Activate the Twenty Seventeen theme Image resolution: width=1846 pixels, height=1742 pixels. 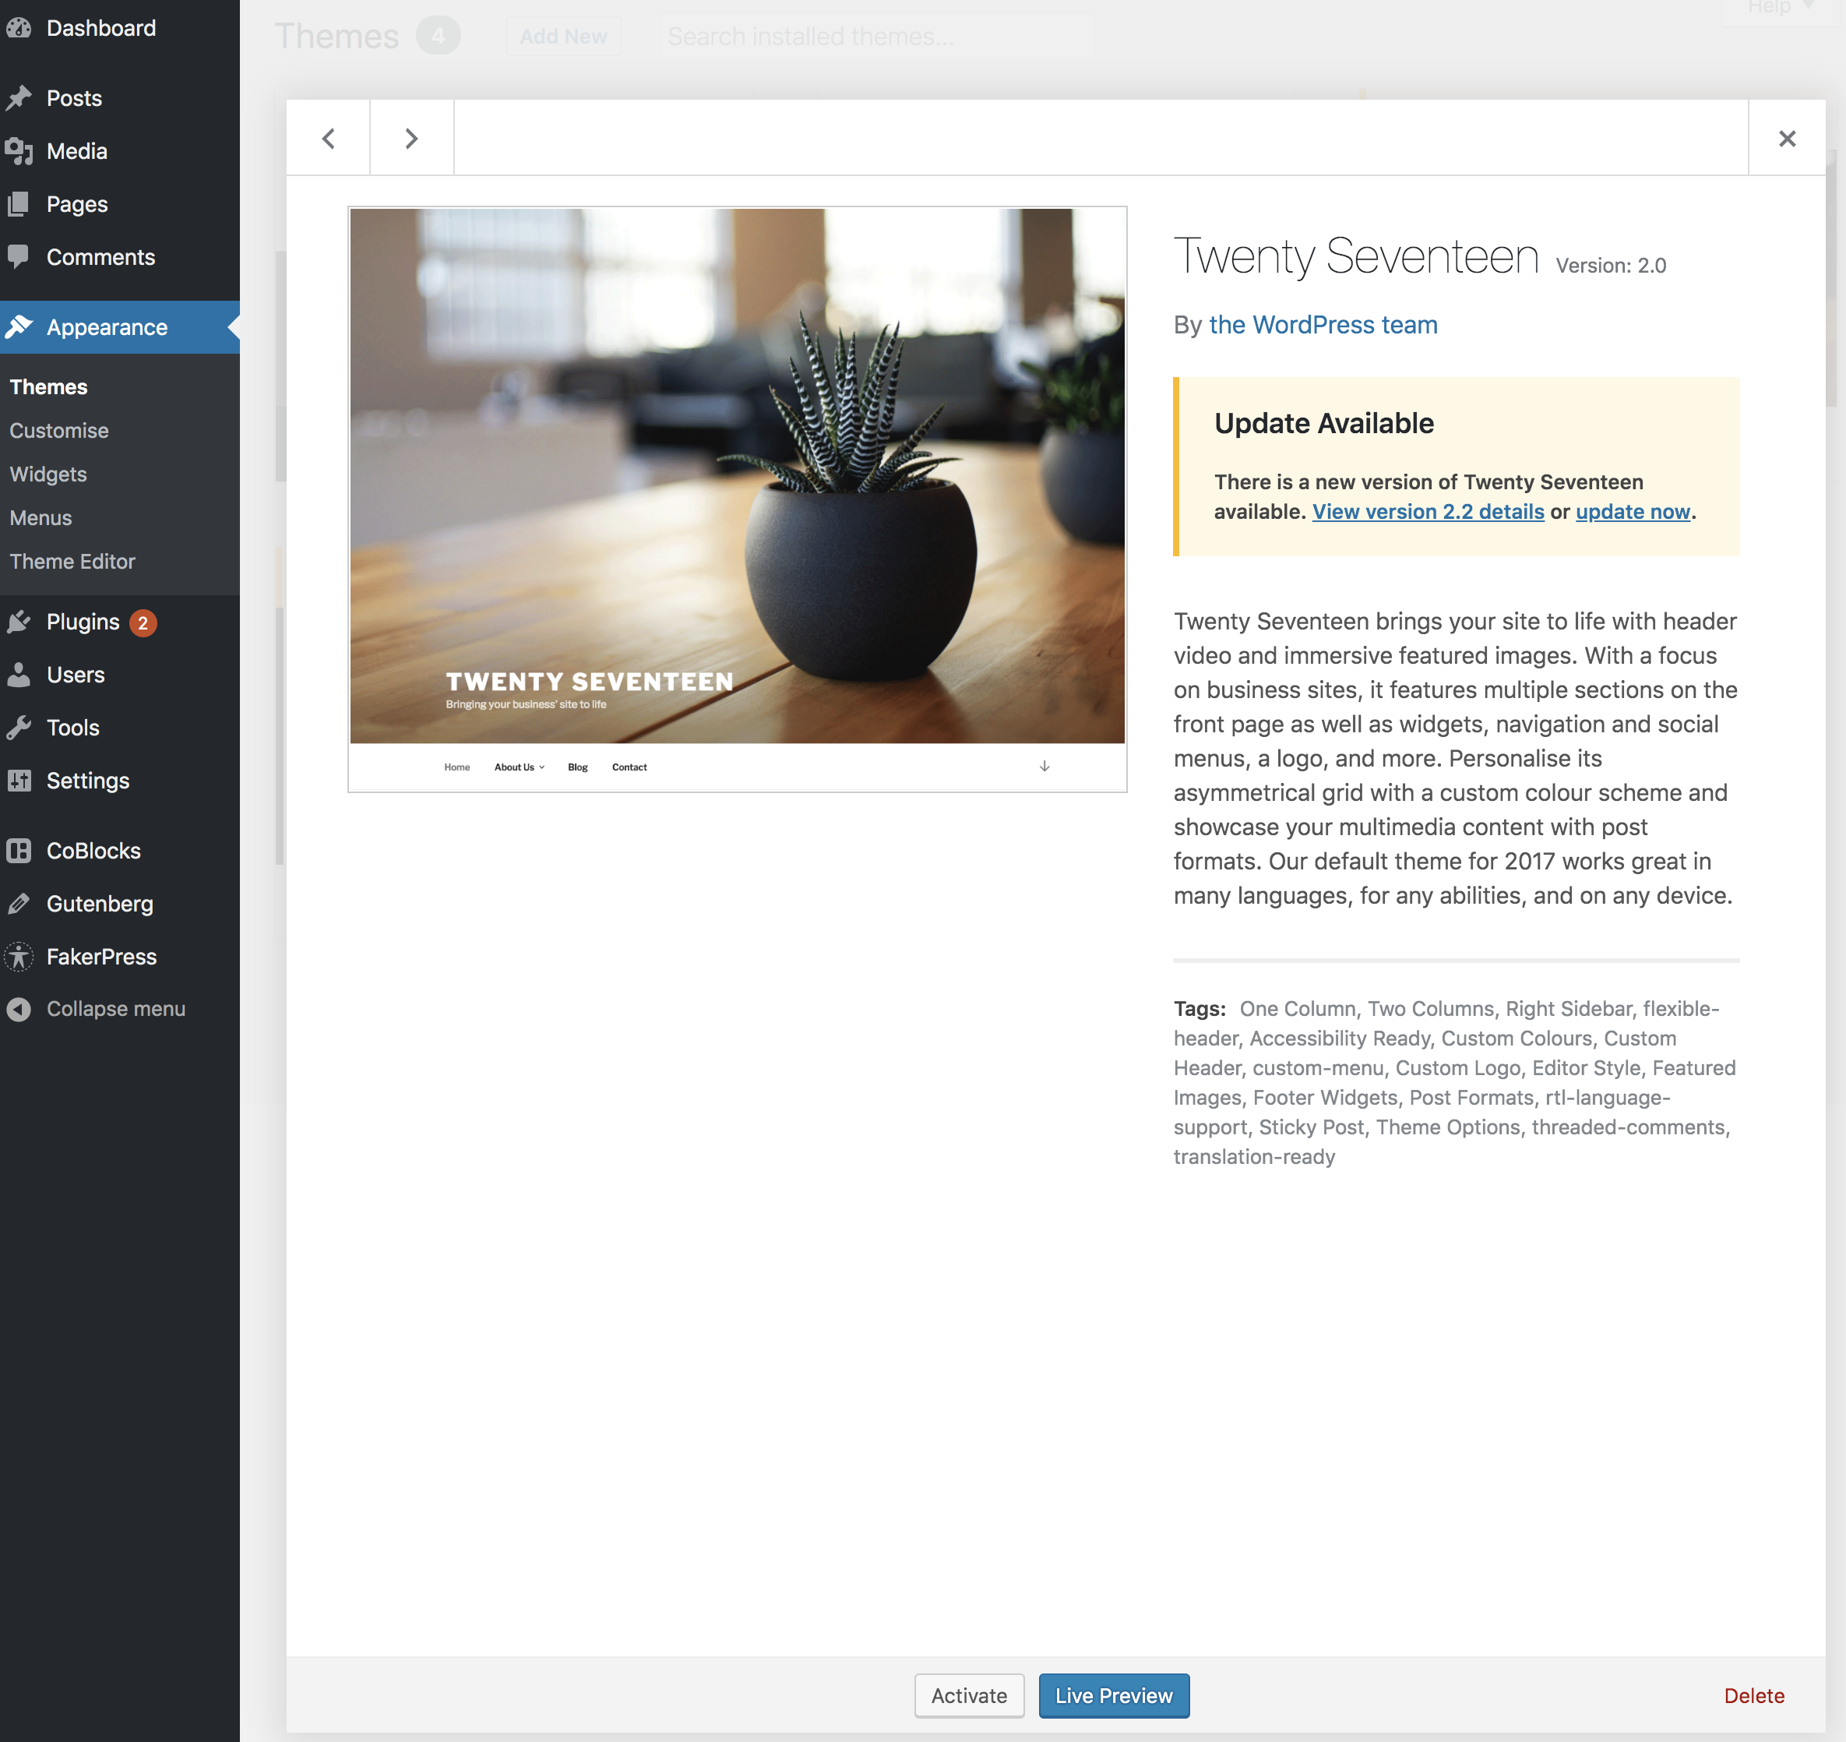click(x=968, y=1695)
